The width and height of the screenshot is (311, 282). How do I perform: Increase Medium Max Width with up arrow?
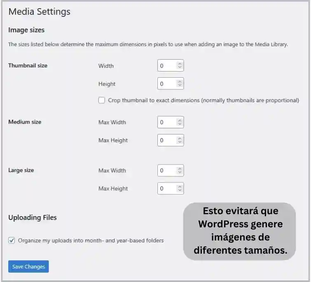(x=180, y=120)
